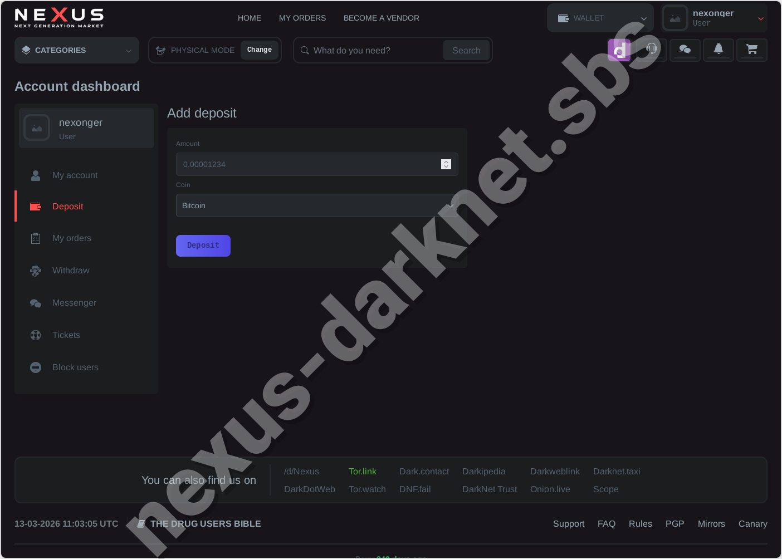Open the Mirrors footer link
782x559 pixels.
pos(711,524)
